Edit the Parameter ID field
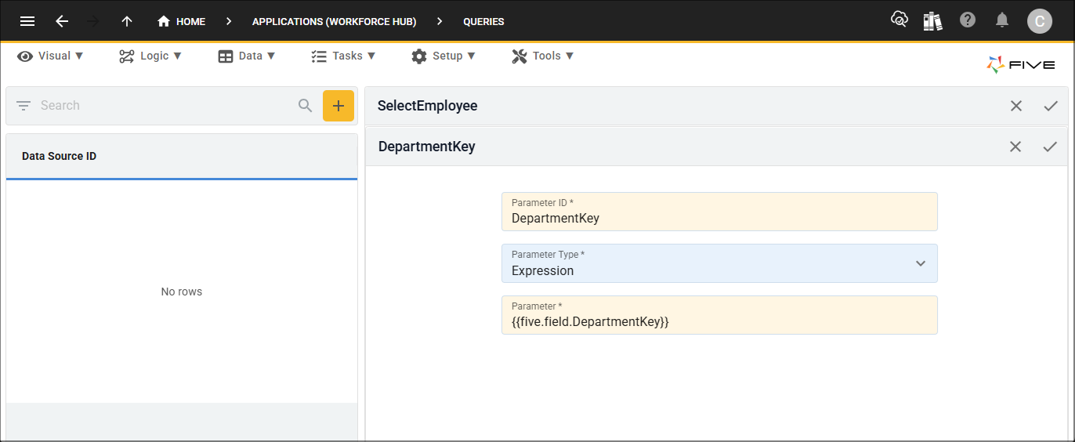 [x=719, y=212]
